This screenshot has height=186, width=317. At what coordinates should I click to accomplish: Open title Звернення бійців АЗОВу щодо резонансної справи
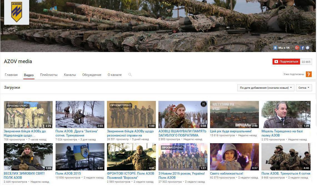(130, 133)
